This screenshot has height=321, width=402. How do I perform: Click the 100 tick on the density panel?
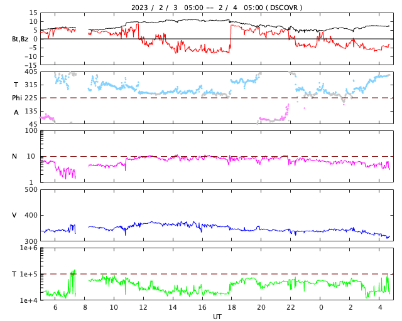tap(31, 130)
